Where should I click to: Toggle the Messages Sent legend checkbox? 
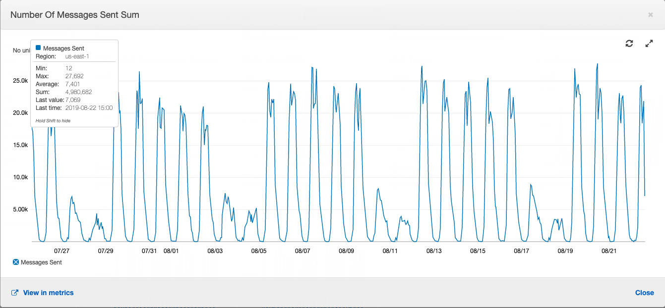[16, 262]
